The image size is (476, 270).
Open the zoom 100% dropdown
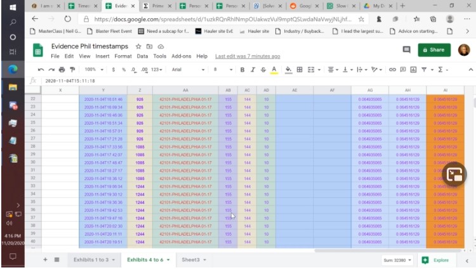[94, 69]
